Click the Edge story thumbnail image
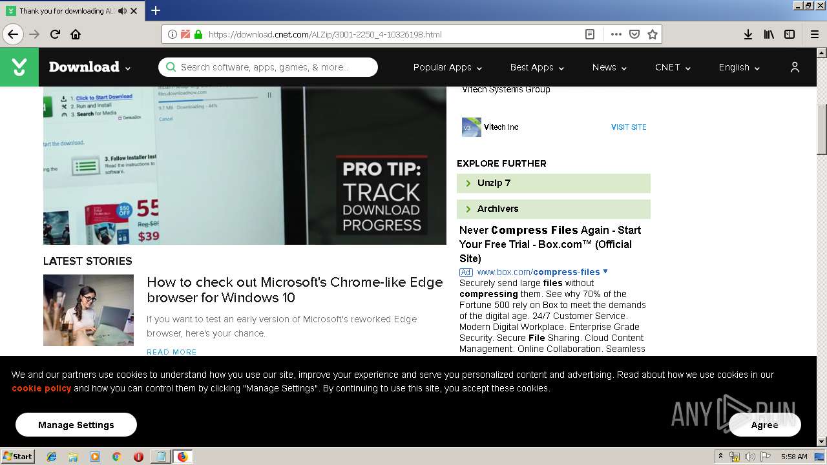Image resolution: width=827 pixels, height=465 pixels. [x=89, y=311]
